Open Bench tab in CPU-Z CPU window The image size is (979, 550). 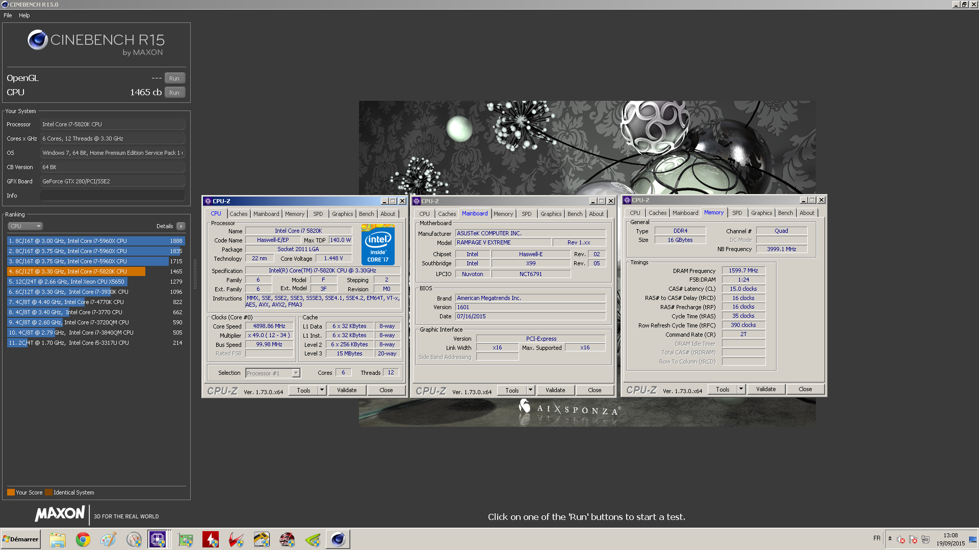pos(366,214)
